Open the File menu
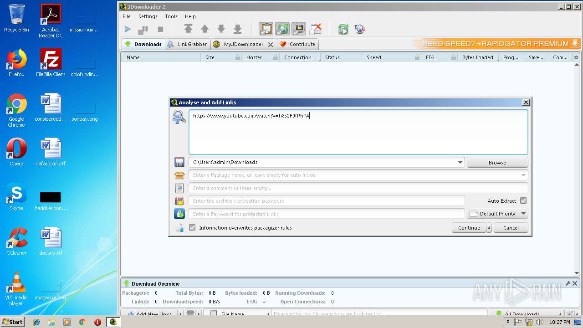 click(x=127, y=16)
